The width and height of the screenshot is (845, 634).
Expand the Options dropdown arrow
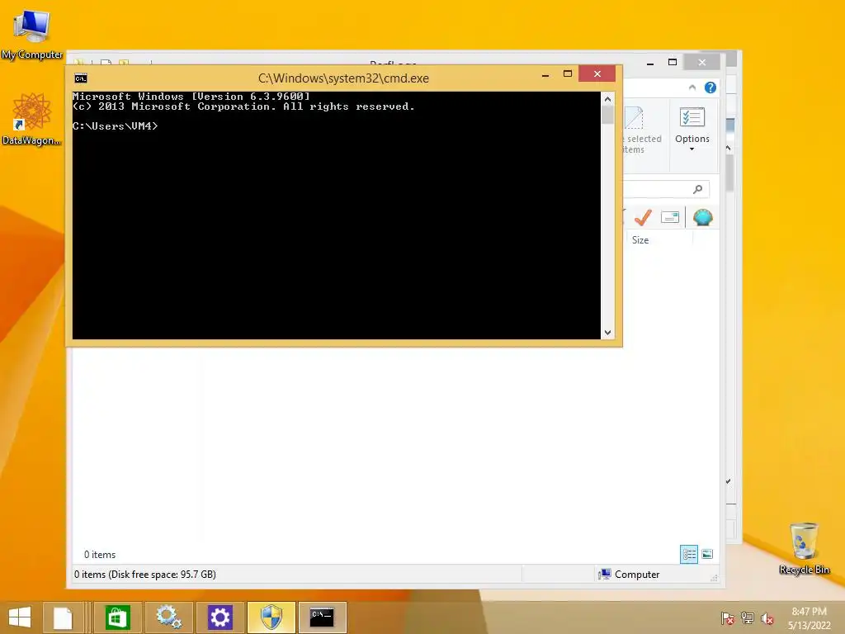click(692, 149)
